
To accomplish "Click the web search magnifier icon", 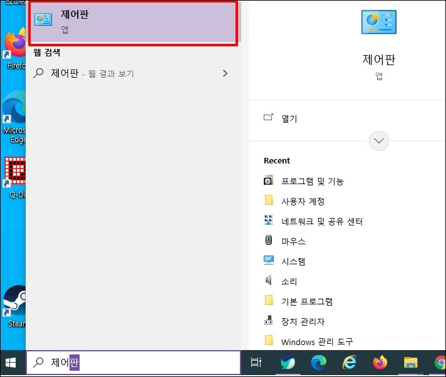I will (x=38, y=73).
